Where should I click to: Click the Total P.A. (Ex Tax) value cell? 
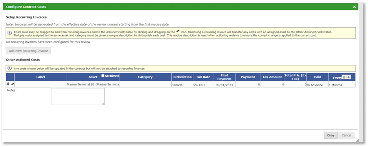pos(295,84)
